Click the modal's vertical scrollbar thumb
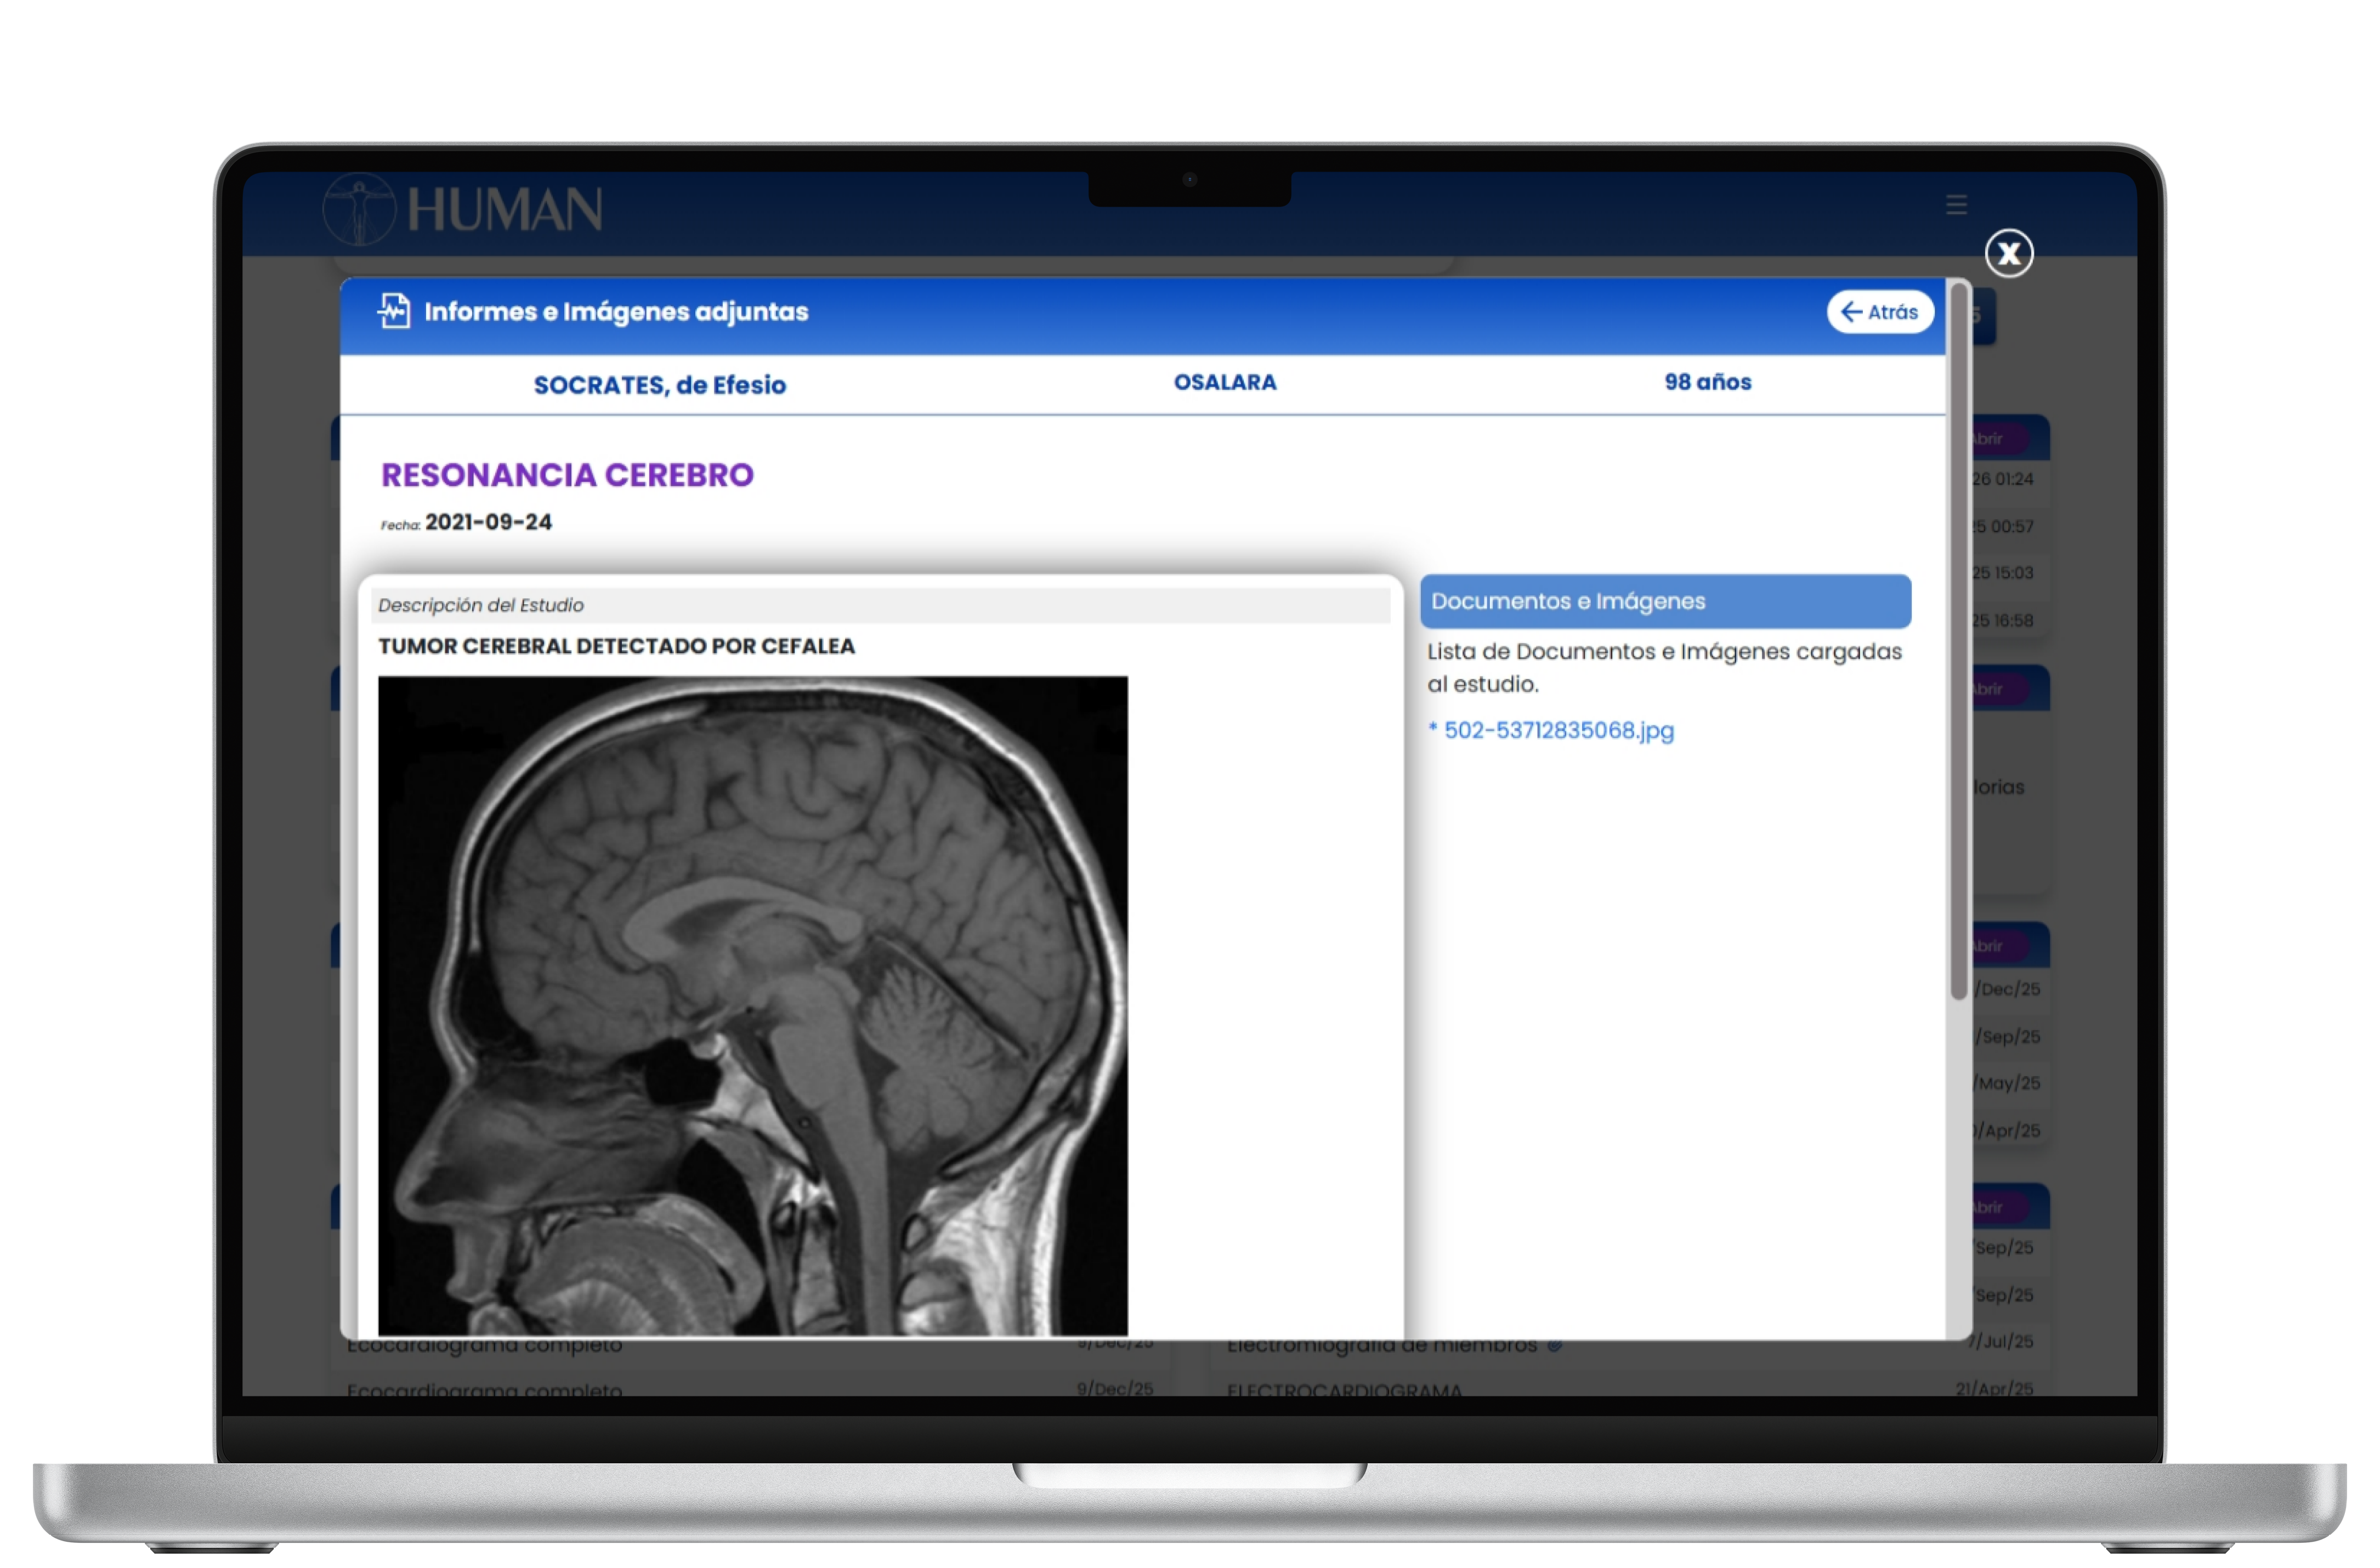 (1958, 640)
